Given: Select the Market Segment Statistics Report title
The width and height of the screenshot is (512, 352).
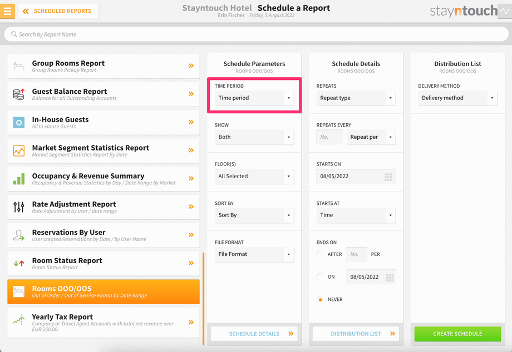Looking at the screenshot, I should pyautogui.click(x=91, y=148).
